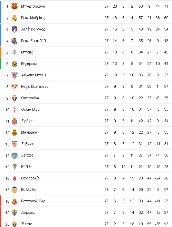Click the Villarreal yellow crest icon

click(15, 64)
